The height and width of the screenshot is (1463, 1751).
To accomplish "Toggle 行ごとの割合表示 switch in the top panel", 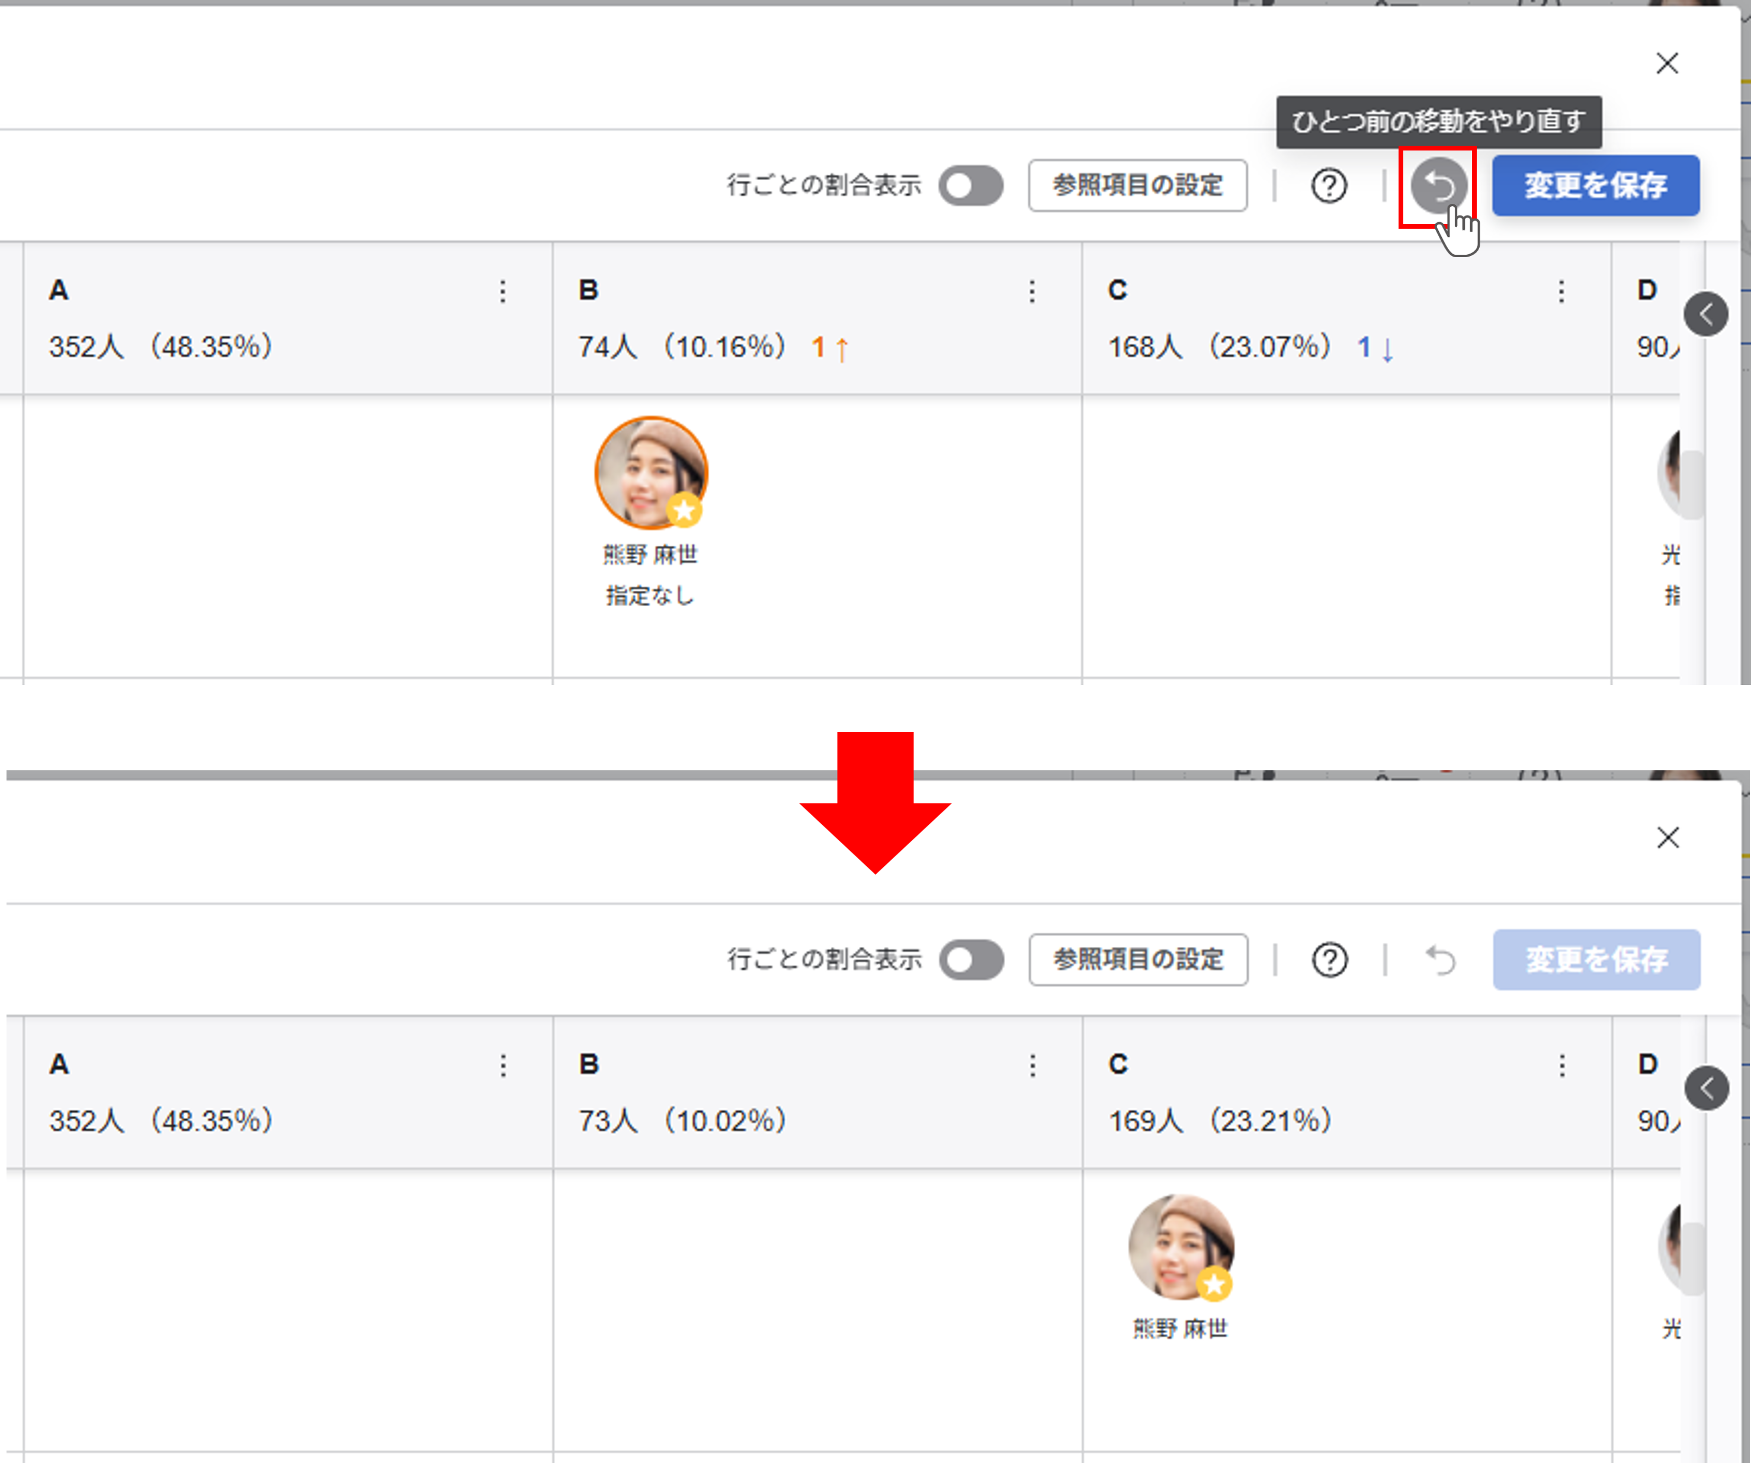I will [970, 185].
